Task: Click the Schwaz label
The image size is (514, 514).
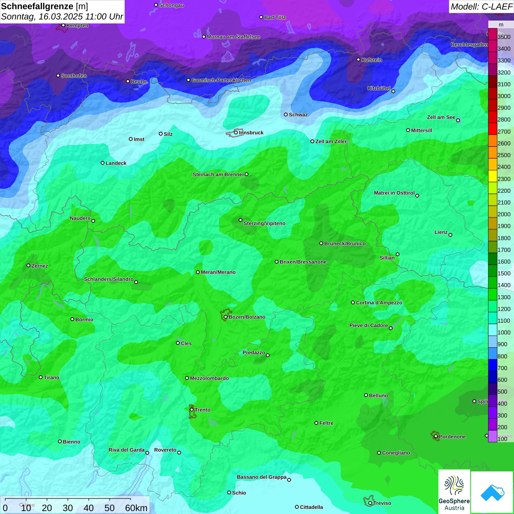Action: tap(298, 115)
